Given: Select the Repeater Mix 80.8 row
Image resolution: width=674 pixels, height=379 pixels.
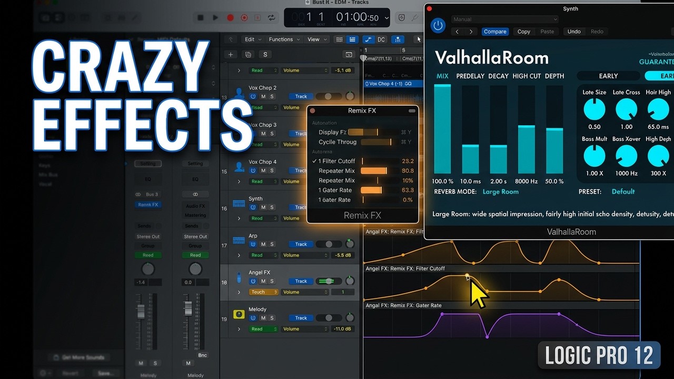Looking at the screenshot, I should point(363,171).
